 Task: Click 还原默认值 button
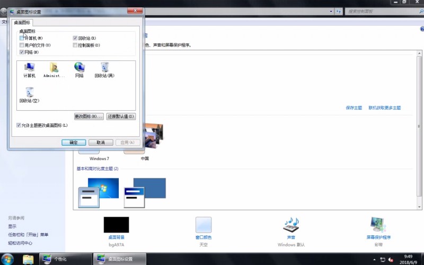[x=121, y=117]
